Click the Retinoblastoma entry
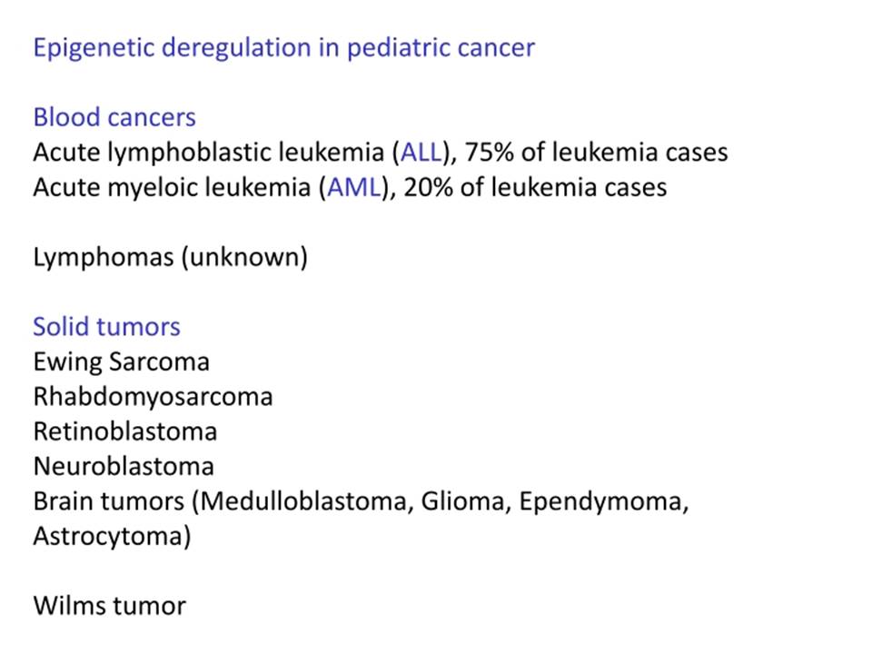 (125, 432)
